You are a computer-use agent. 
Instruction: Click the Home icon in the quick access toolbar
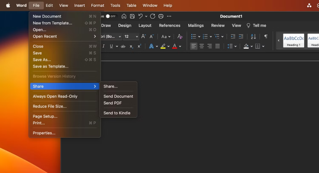click(124, 16)
